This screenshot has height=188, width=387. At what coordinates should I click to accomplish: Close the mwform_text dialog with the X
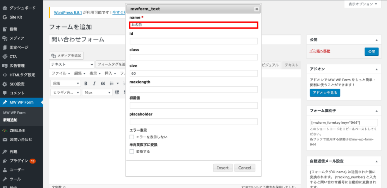click(256, 9)
